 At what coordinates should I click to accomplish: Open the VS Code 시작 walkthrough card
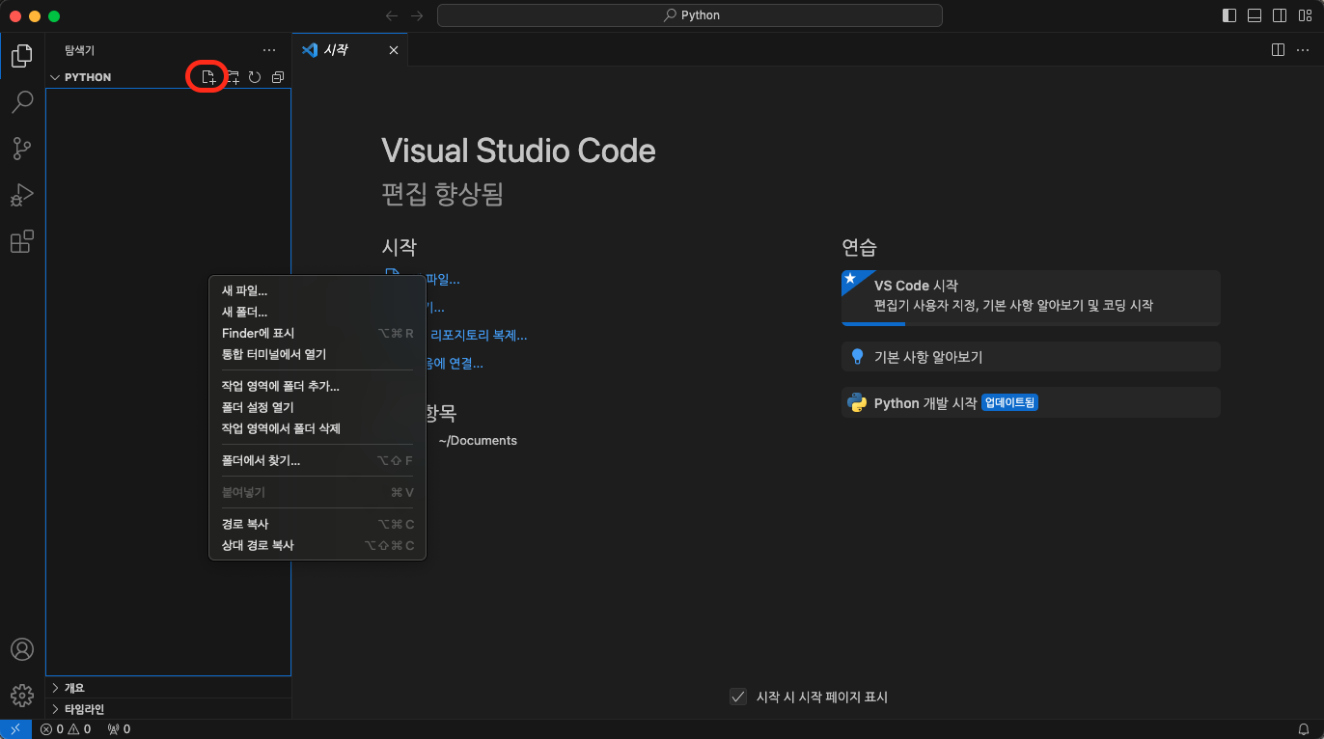1031,298
